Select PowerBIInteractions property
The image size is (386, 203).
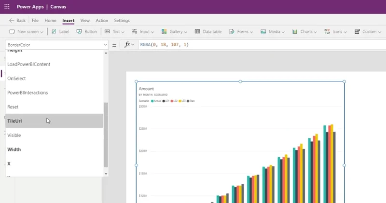(54, 93)
